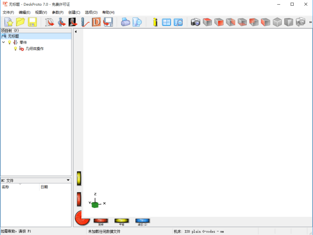Image resolution: width=313 pixels, height=235 pixels.
Task: Toggle the 零件 lightbulb visibility
Action: pos(9,42)
